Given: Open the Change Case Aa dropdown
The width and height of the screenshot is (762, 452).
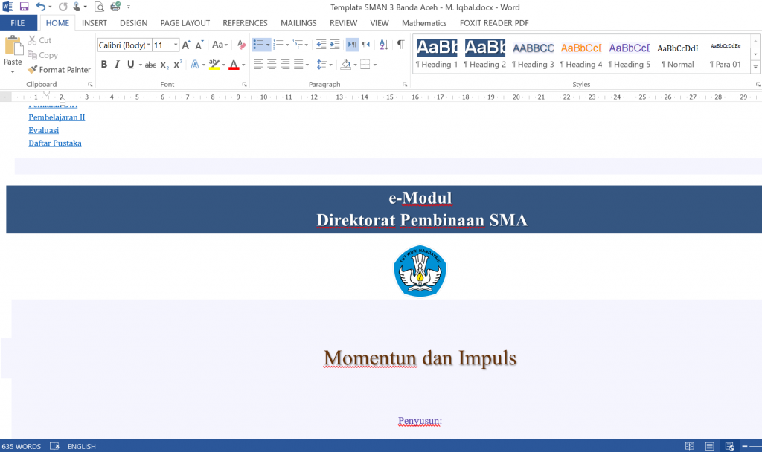Looking at the screenshot, I should (x=220, y=45).
